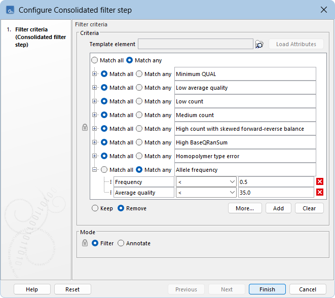Click the application icon in the title bar
Image resolution: width=335 pixels, height=298 pixels.
click(x=10, y=10)
